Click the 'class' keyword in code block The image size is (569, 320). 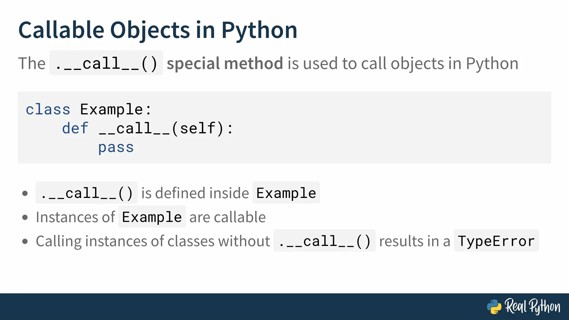click(x=48, y=110)
